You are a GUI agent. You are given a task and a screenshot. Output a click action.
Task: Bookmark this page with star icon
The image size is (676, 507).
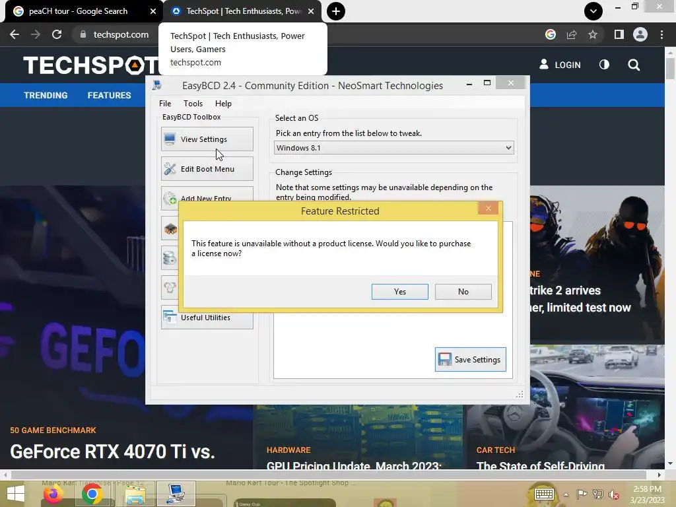pyautogui.click(x=593, y=34)
